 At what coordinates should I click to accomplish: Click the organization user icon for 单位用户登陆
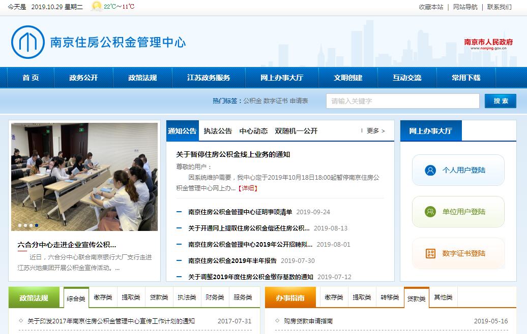430,212
